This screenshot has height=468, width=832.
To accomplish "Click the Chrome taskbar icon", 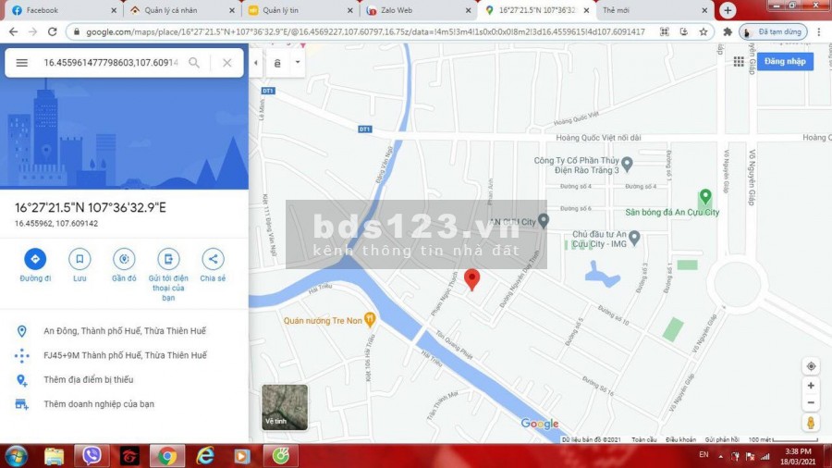I will 167,456.
